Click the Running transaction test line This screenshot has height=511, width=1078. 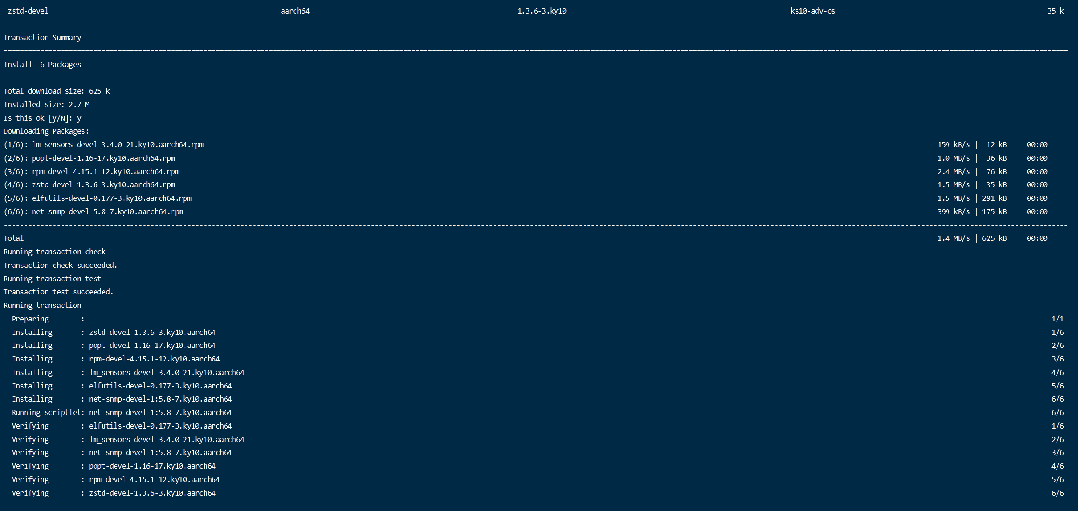(x=52, y=278)
